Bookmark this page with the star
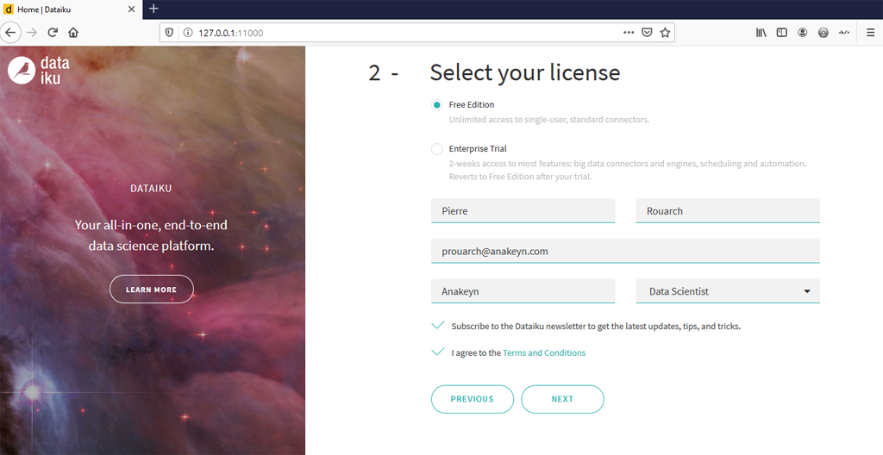 click(665, 33)
